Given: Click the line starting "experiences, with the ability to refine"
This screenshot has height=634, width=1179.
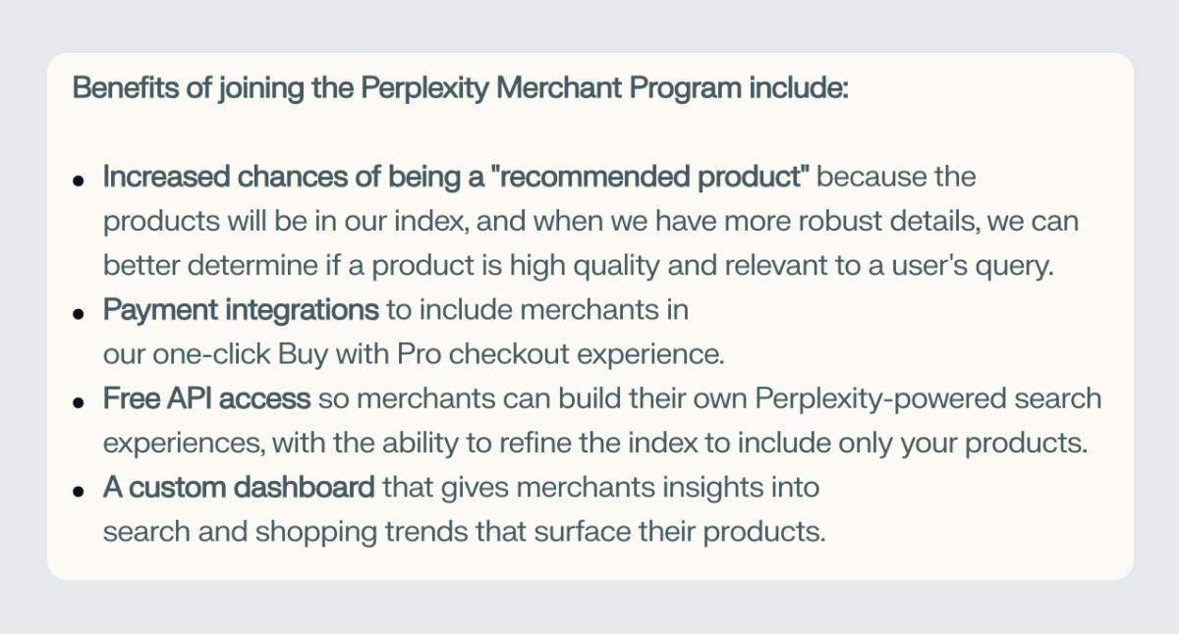Looking at the screenshot, I should (x=594, y=444).
